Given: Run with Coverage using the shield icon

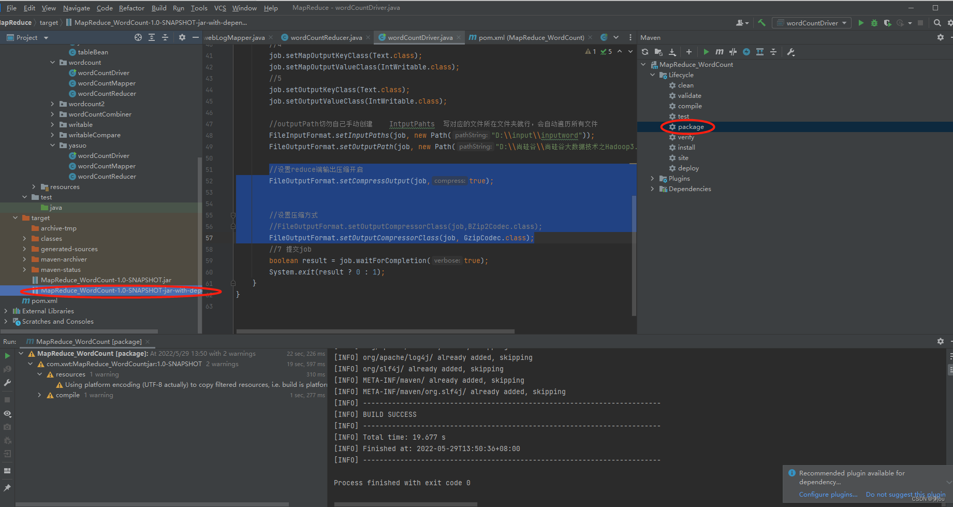Looking at the screenshot, I should (887, 23).
